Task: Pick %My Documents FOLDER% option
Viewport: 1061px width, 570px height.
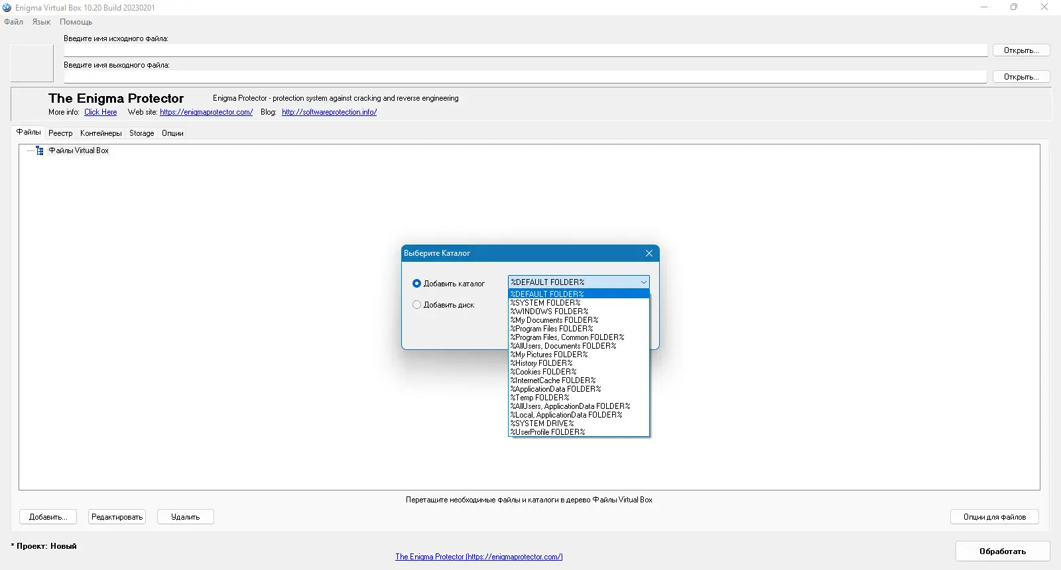Action: (x=578, y=320)
